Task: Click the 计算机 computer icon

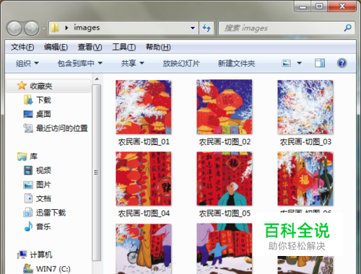Action: (x=22, y=255)
